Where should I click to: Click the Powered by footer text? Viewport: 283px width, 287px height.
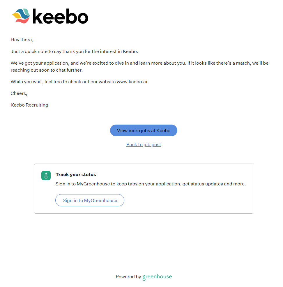point(128,277)
